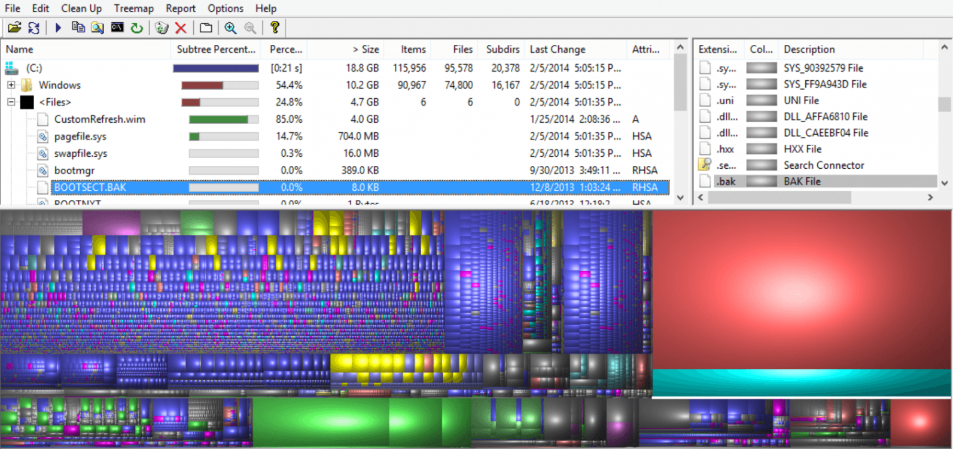The width and height of the screenshot is (953, 449).
Task: Click extension list vertical scrollbar down arrow
Action: (x=945, y=183)
